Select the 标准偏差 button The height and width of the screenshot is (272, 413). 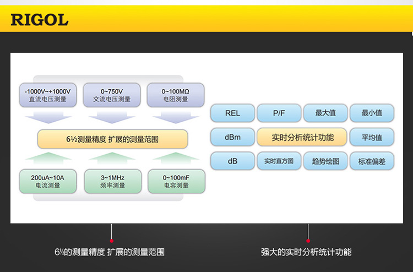click(372, 161)
